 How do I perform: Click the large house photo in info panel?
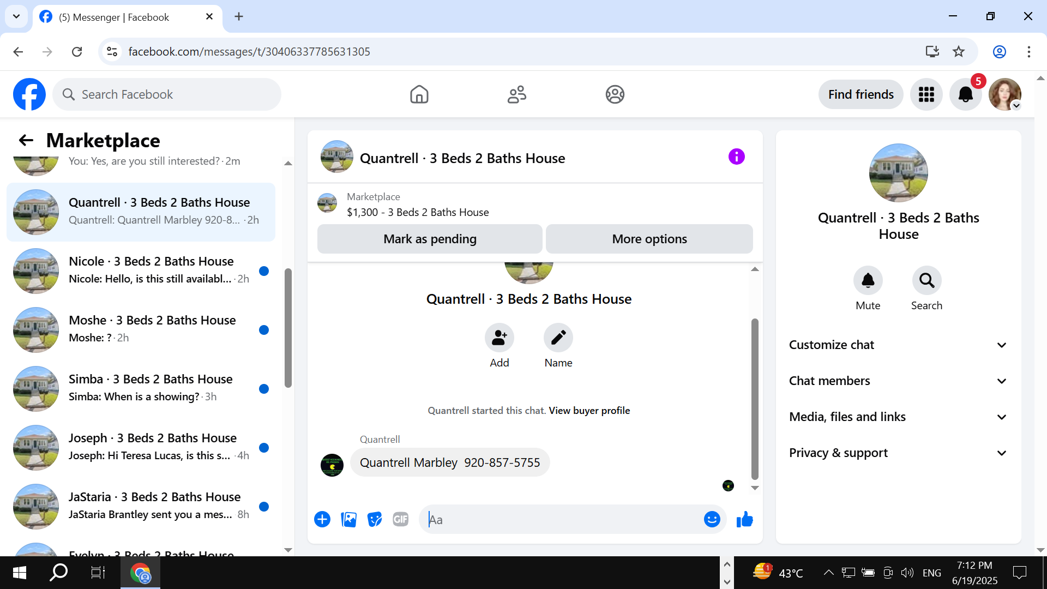click(898, 172)
